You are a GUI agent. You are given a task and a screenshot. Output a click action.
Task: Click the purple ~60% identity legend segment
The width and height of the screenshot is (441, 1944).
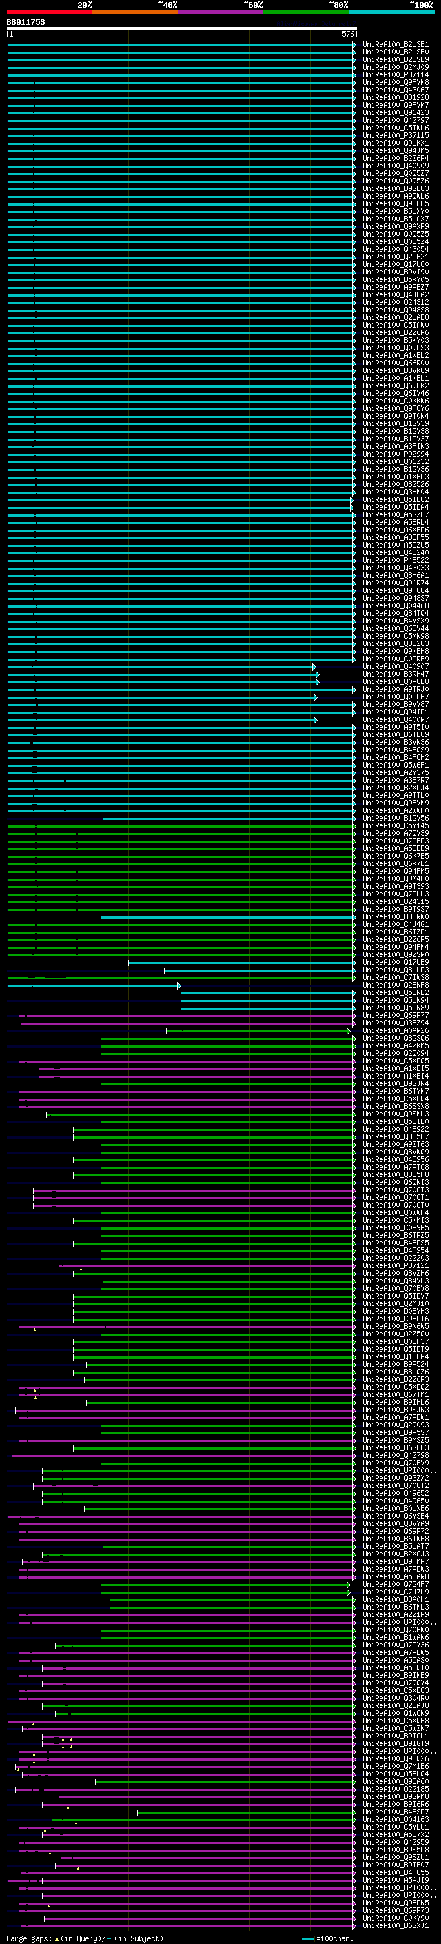point(221,12)
